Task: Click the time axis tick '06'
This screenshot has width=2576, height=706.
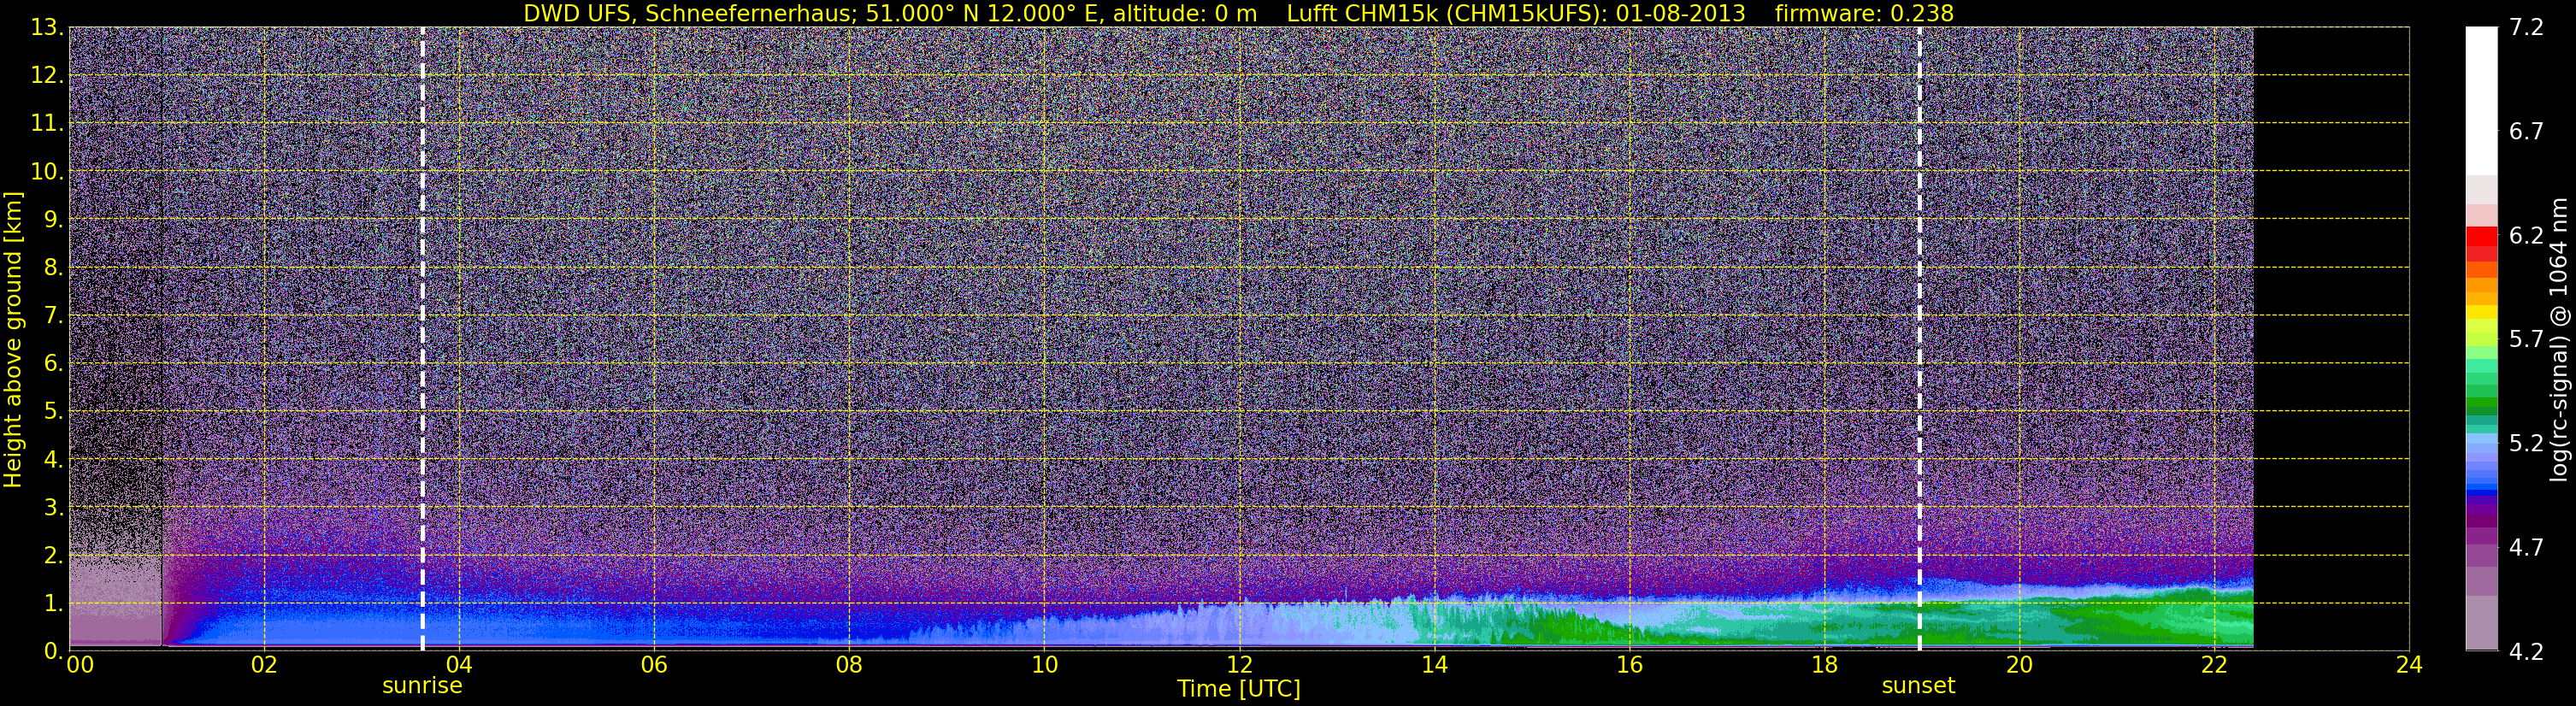Action: click(654, 665)
